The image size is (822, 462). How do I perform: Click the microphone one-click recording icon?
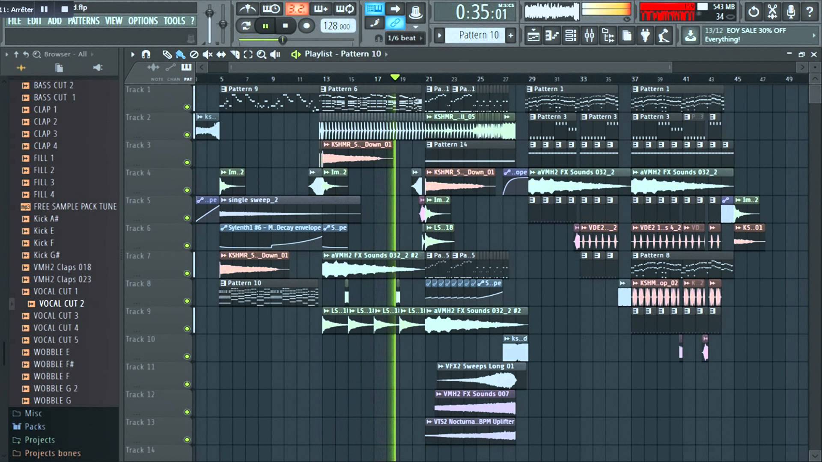pyautogui.click(x=791, y=12)
